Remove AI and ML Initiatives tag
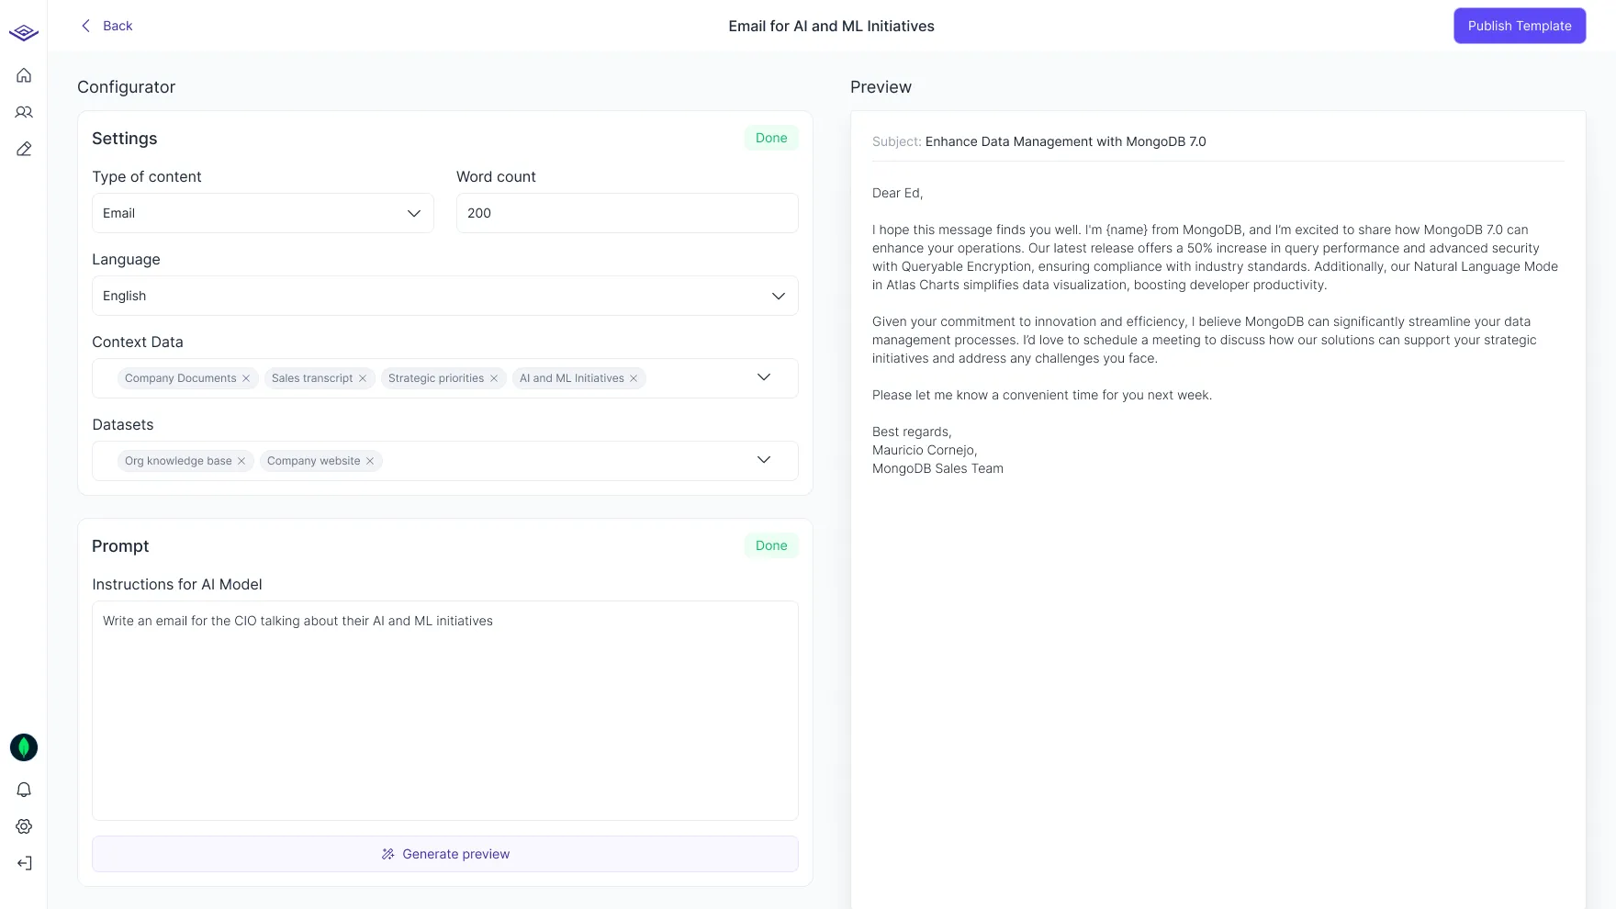1616x909 pixels. [x=634, y=378]
